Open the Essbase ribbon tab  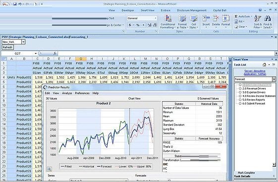166,10
